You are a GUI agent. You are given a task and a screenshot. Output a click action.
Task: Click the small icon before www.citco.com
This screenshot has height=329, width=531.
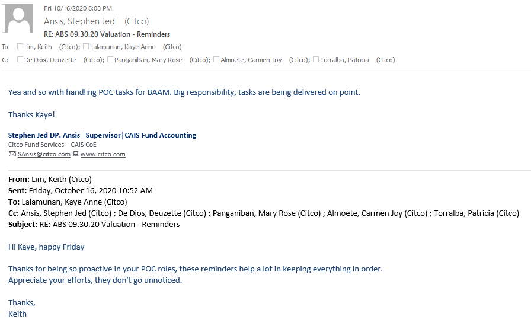tap(75, 154)
